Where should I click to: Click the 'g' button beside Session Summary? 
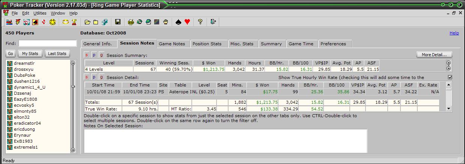[x=101, y=55]
